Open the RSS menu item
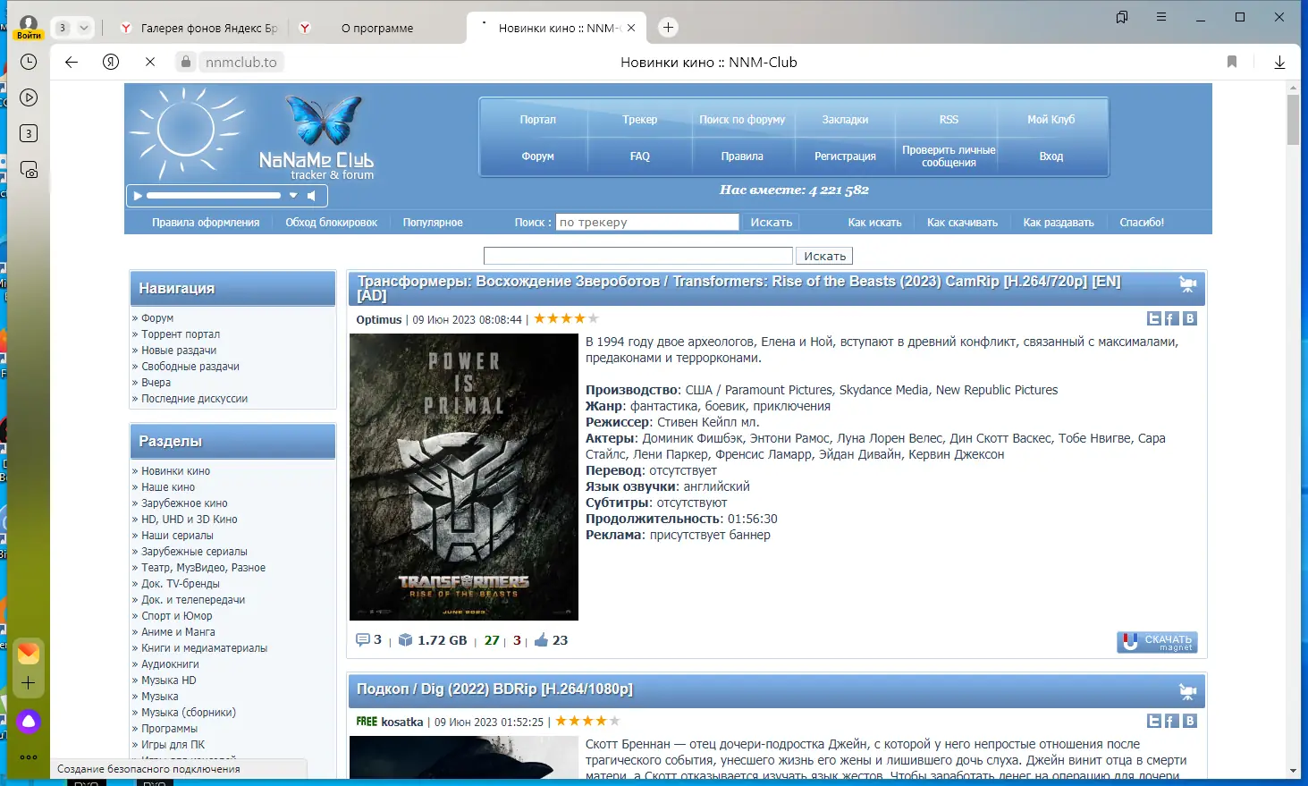 pos(949,120)
